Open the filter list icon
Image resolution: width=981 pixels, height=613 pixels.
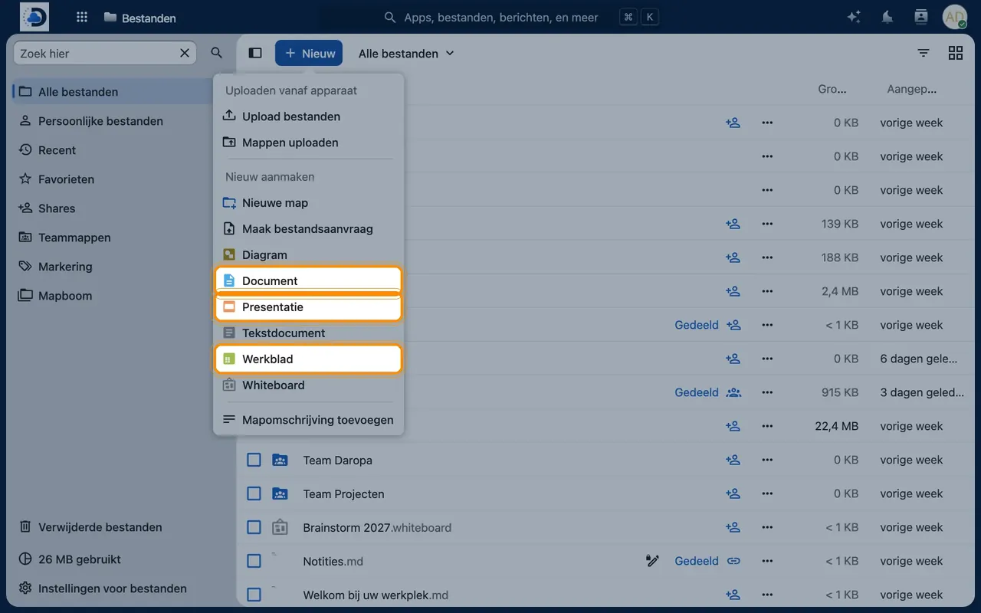[x=924, y=53]
